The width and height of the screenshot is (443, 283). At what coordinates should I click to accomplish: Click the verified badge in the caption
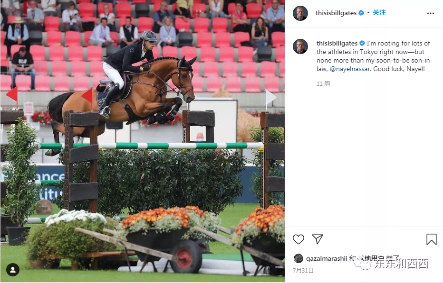(x=362, y=44)
